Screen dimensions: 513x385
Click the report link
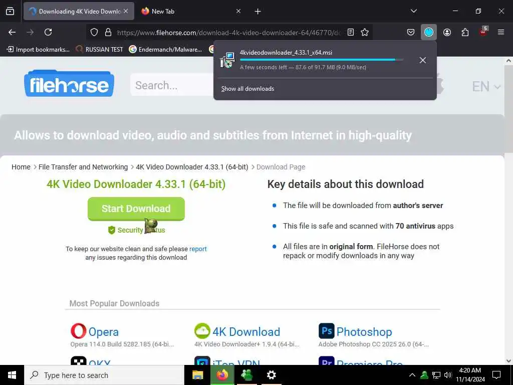198,249
